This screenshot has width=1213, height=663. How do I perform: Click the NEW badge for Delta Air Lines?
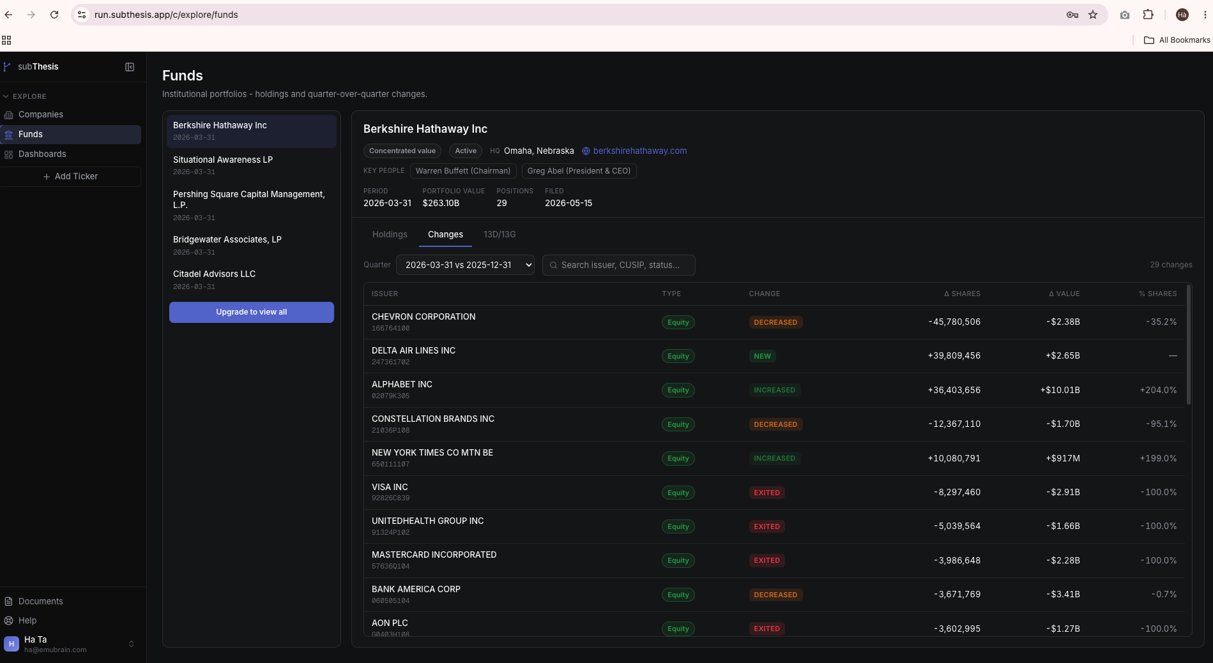[x=762, y=357]
